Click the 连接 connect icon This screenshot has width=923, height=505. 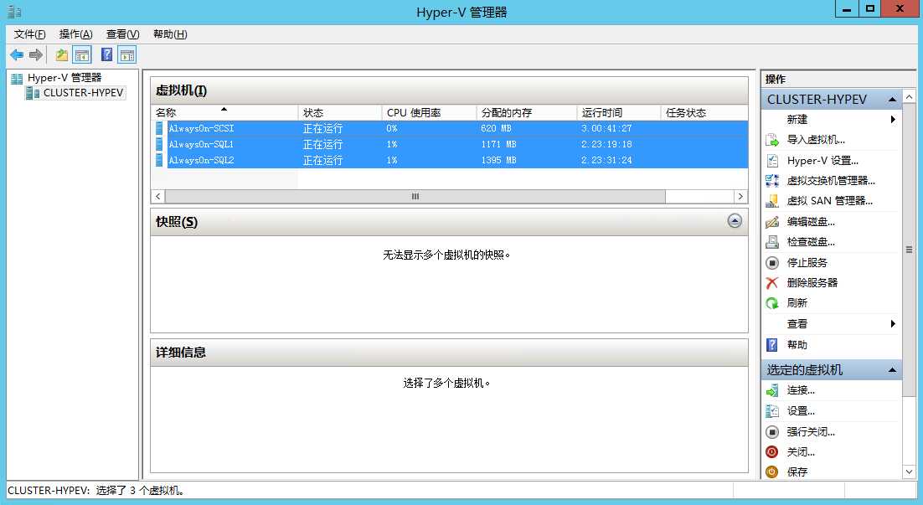771,391
